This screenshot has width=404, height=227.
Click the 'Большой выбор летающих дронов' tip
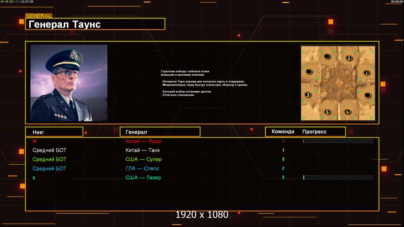186,92
